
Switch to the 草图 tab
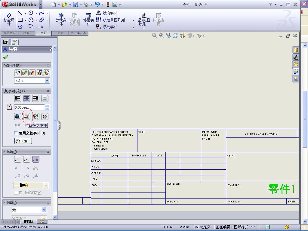tap(43, 33)
